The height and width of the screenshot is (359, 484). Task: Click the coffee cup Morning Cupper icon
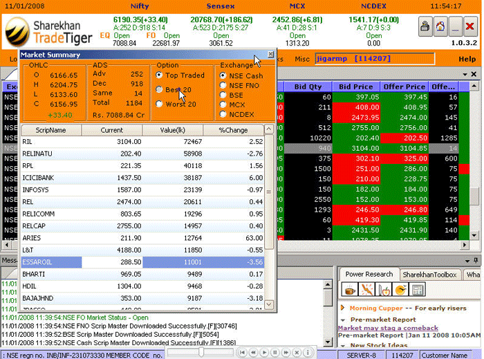click(350, 290)
